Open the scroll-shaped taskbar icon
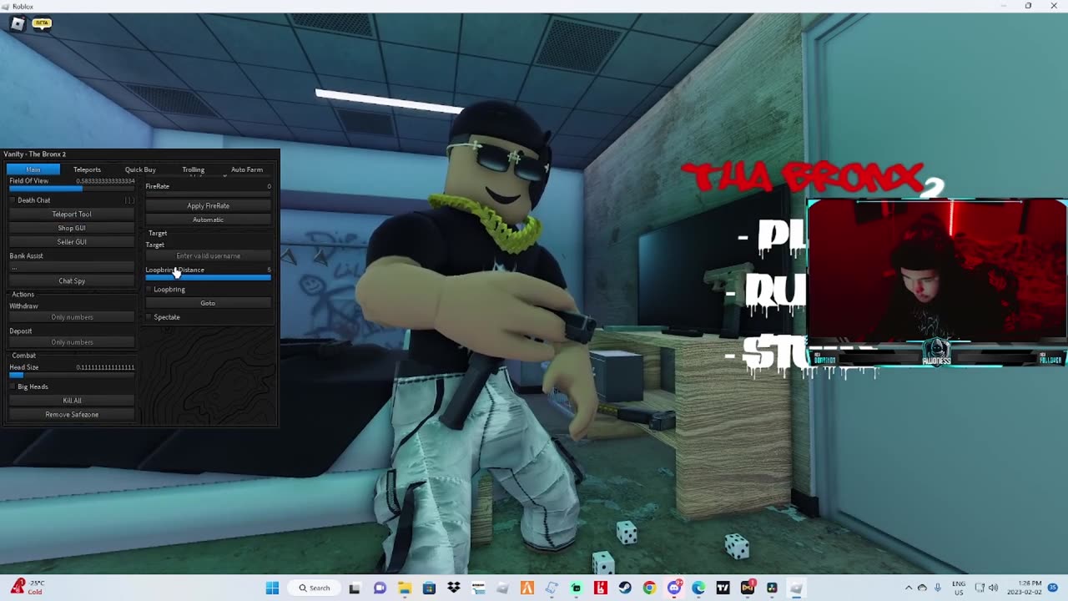The image size is (1068, 601). (x=552, y=588)
